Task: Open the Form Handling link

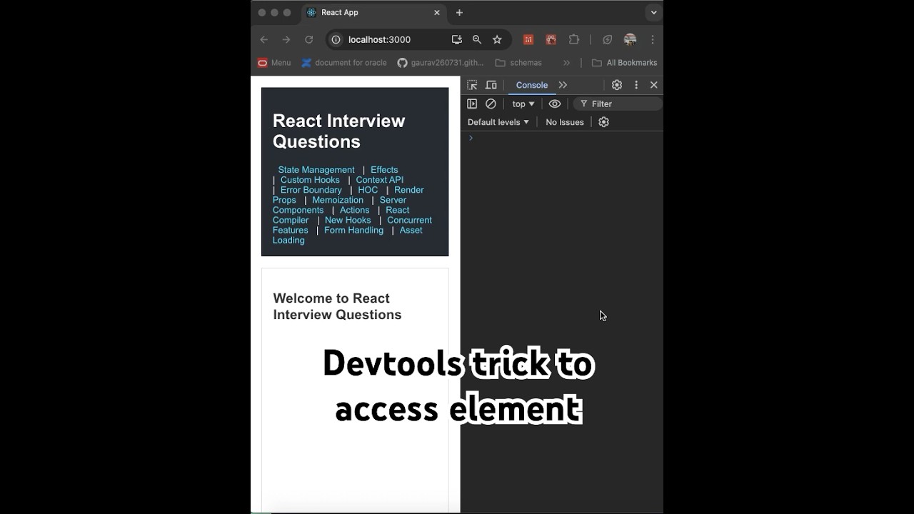Action: [353, 230]
